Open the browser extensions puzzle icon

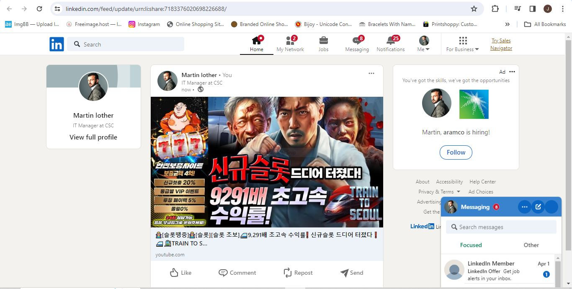pos(495,9)
